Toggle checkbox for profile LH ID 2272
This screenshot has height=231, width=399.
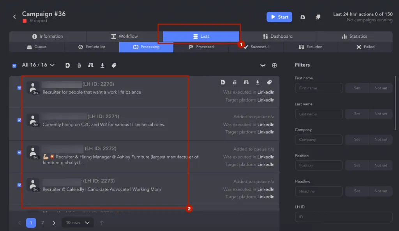coord(19,152)
